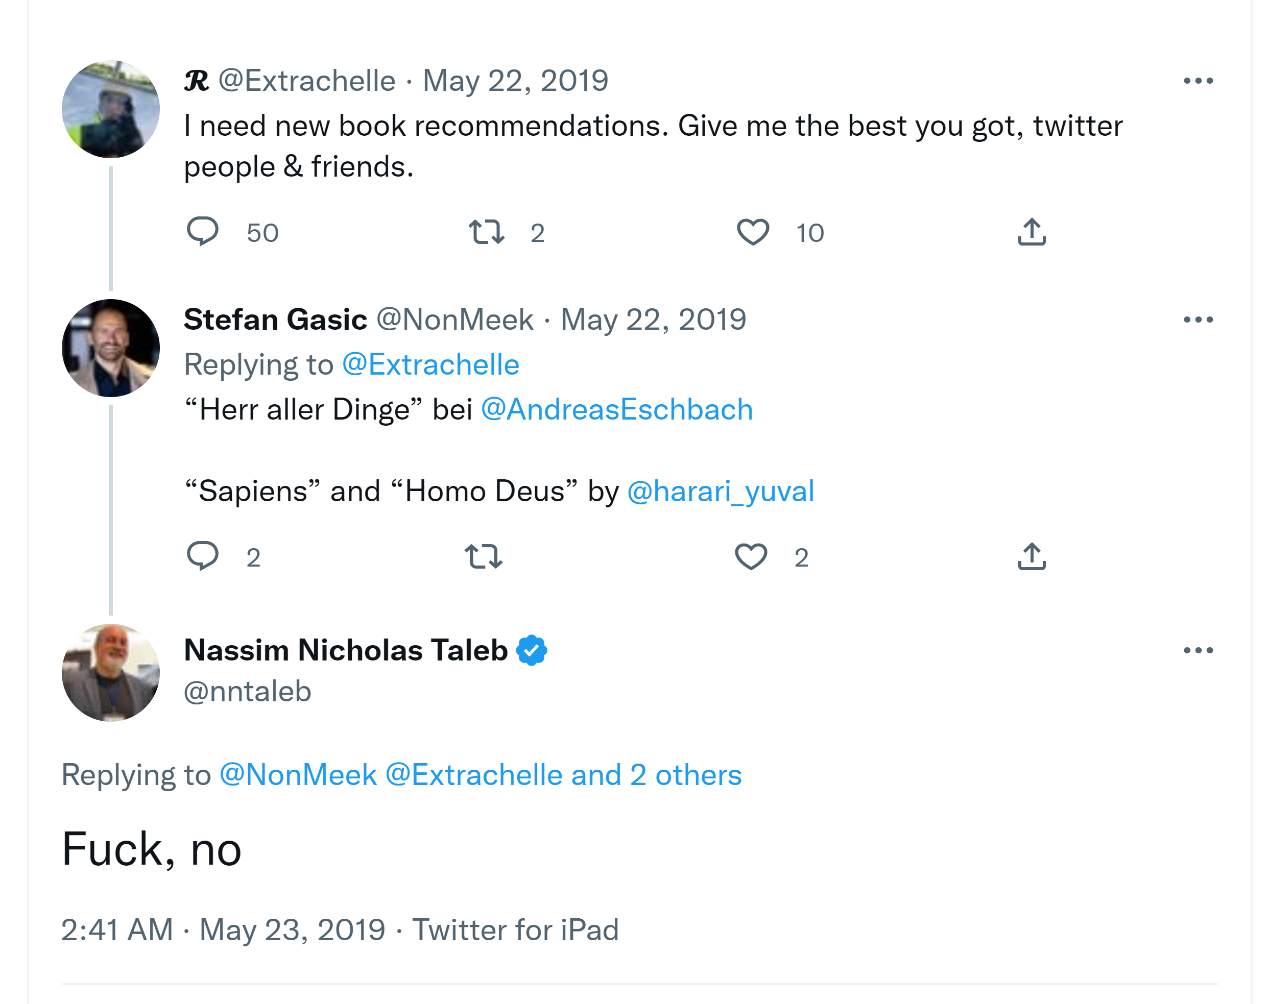Share Stefan Gasic's tweet
The width and height of the screenshot is (1269, 1004).
click(x=1032, y=556)
